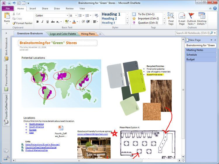Apply the Important star tag

click(x=146, y=19)
